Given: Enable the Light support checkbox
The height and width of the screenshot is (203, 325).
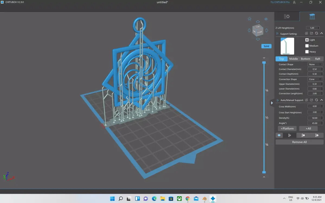Looking at the screenshot, I should pyautogui.click(x=307, y=40).
